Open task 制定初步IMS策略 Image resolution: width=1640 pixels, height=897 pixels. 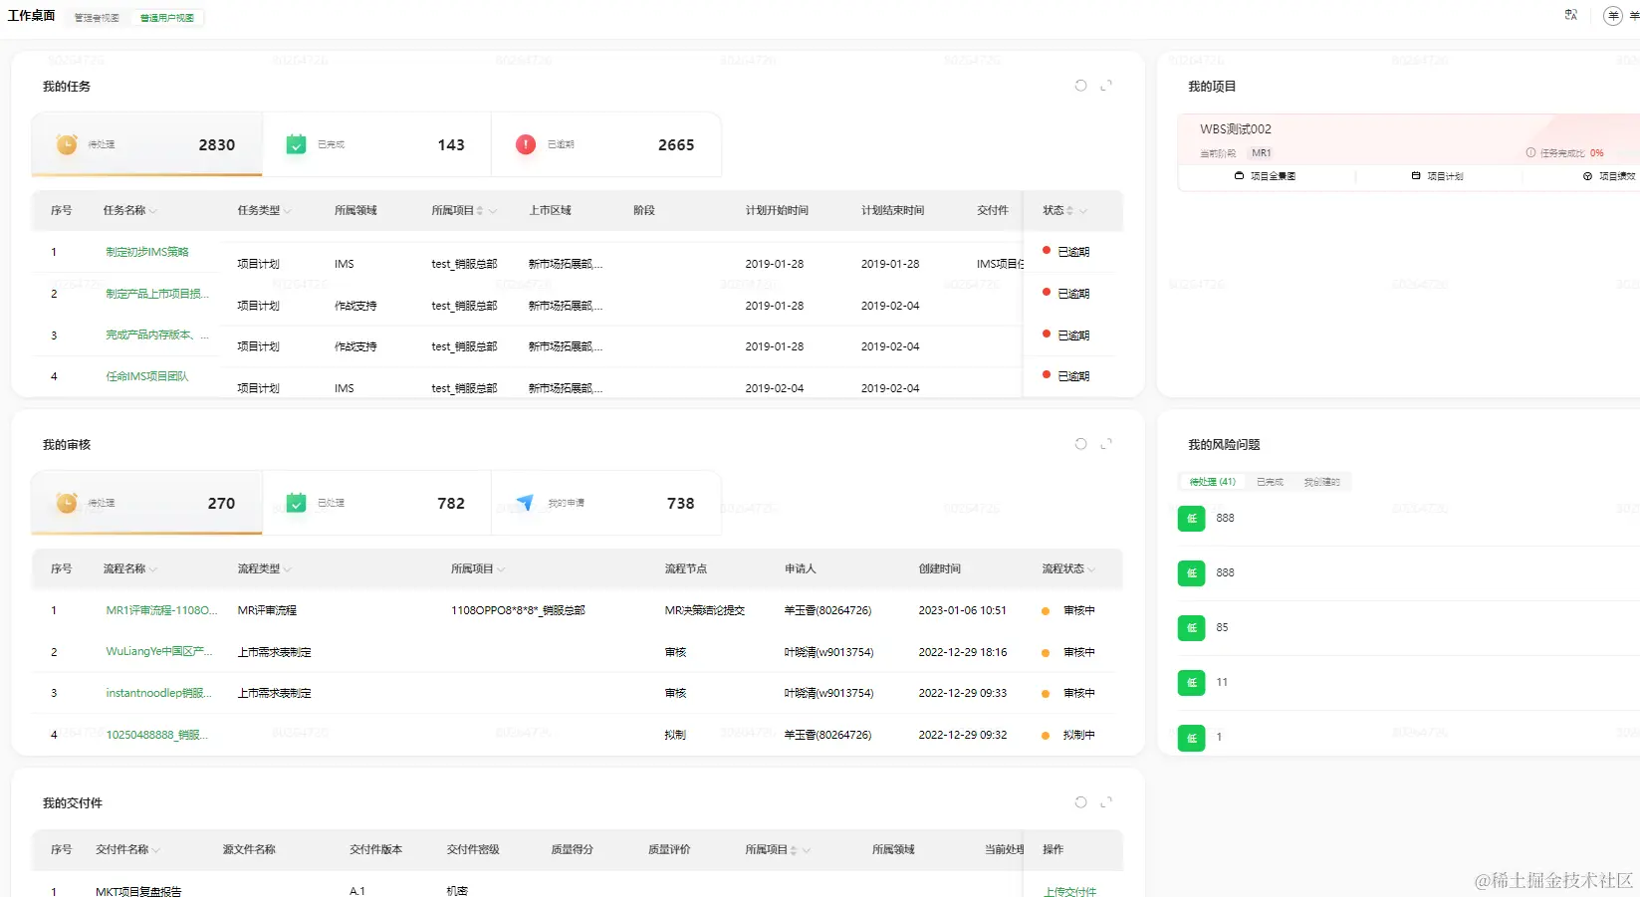tap(147, 252)
